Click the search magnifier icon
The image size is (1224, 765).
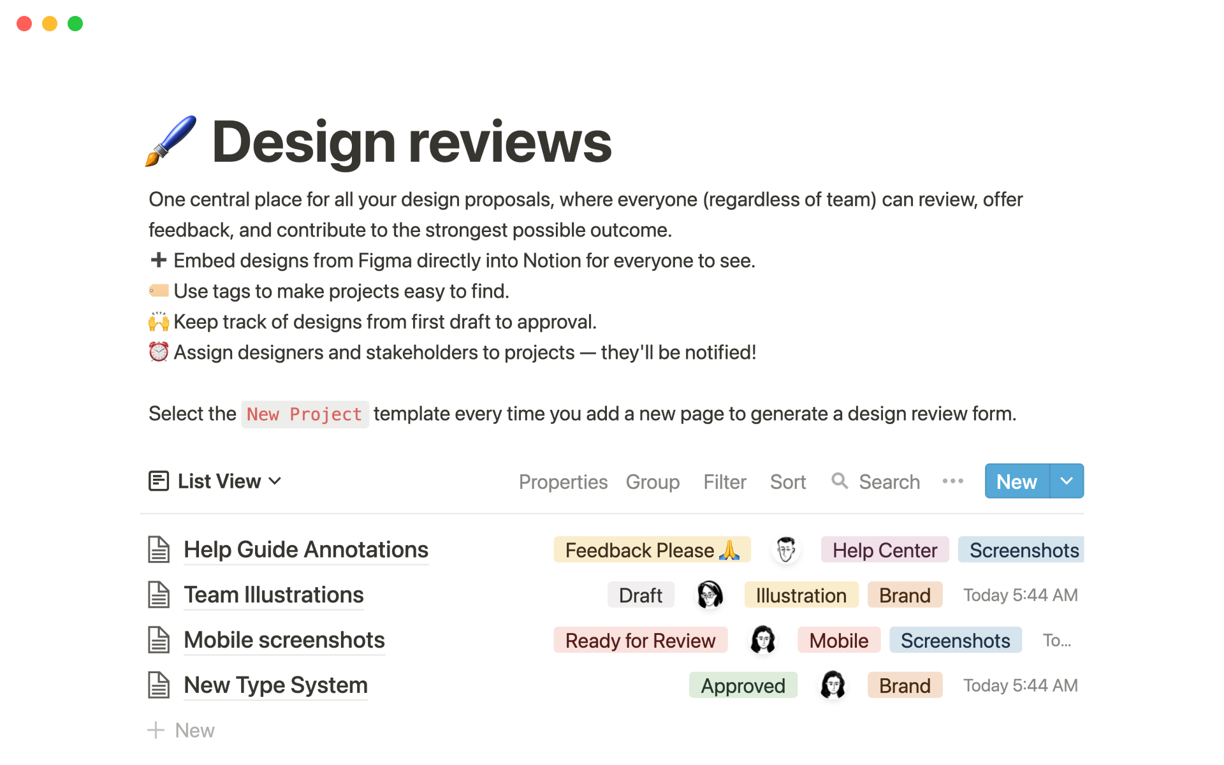840,481
